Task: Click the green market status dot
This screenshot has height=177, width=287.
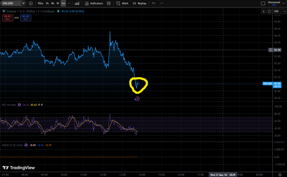Action: coord(58,11)
